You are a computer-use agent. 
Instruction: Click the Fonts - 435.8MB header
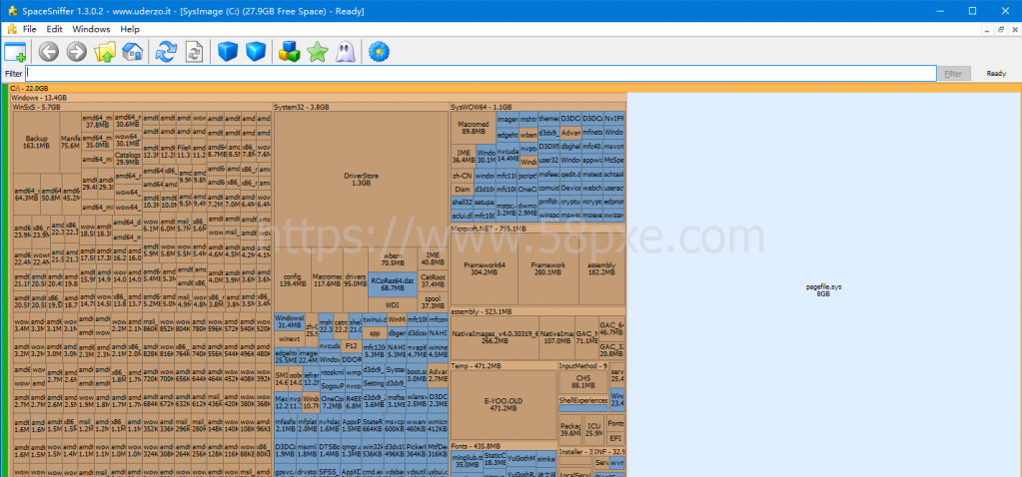click(x=504, y=445)
